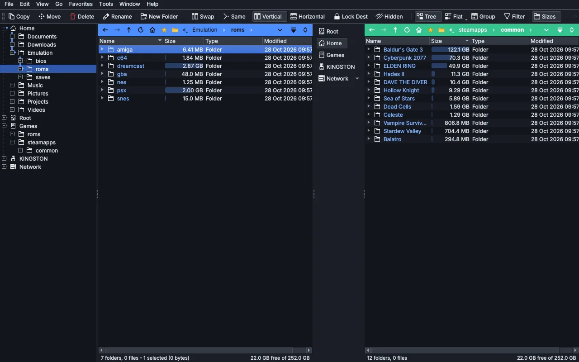The height and width of the screenshot is (362, 579).
Task: Click the steamapps breadcrumb in the path bar
Action: click(x=473, y=30)
